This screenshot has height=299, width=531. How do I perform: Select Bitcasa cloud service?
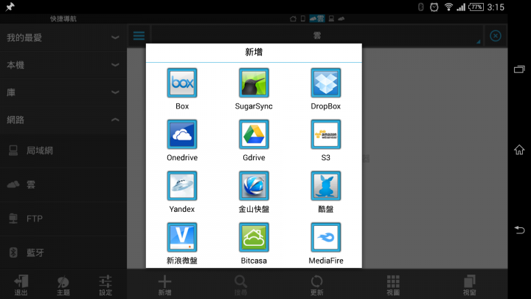(x=254, y=237)
